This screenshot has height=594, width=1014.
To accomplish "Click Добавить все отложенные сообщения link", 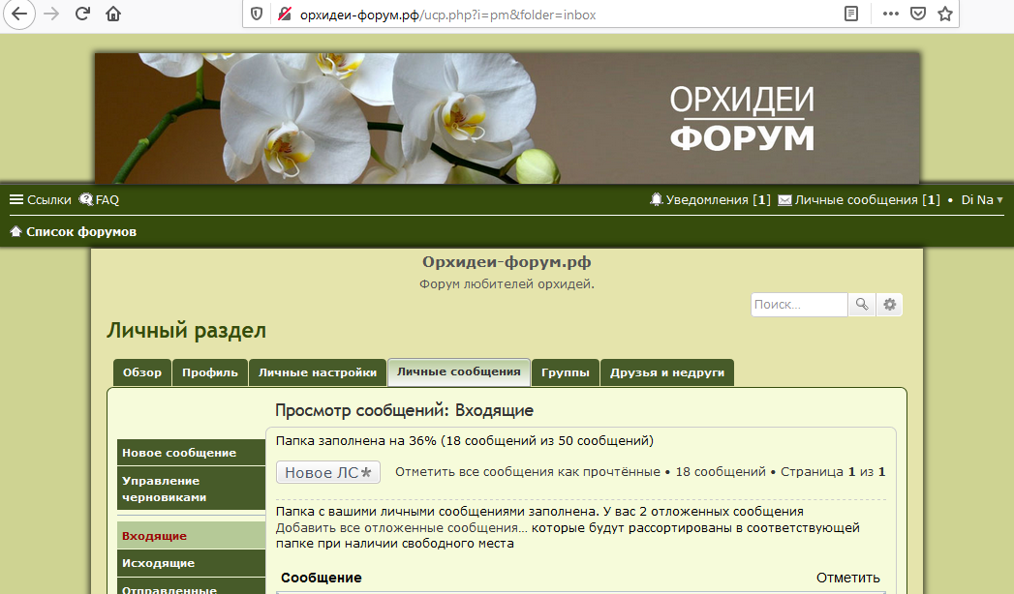I will (402, 527).
